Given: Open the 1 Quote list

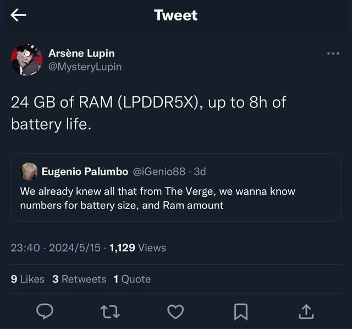Looking at the screenshot, I should [x=132, y=279].
